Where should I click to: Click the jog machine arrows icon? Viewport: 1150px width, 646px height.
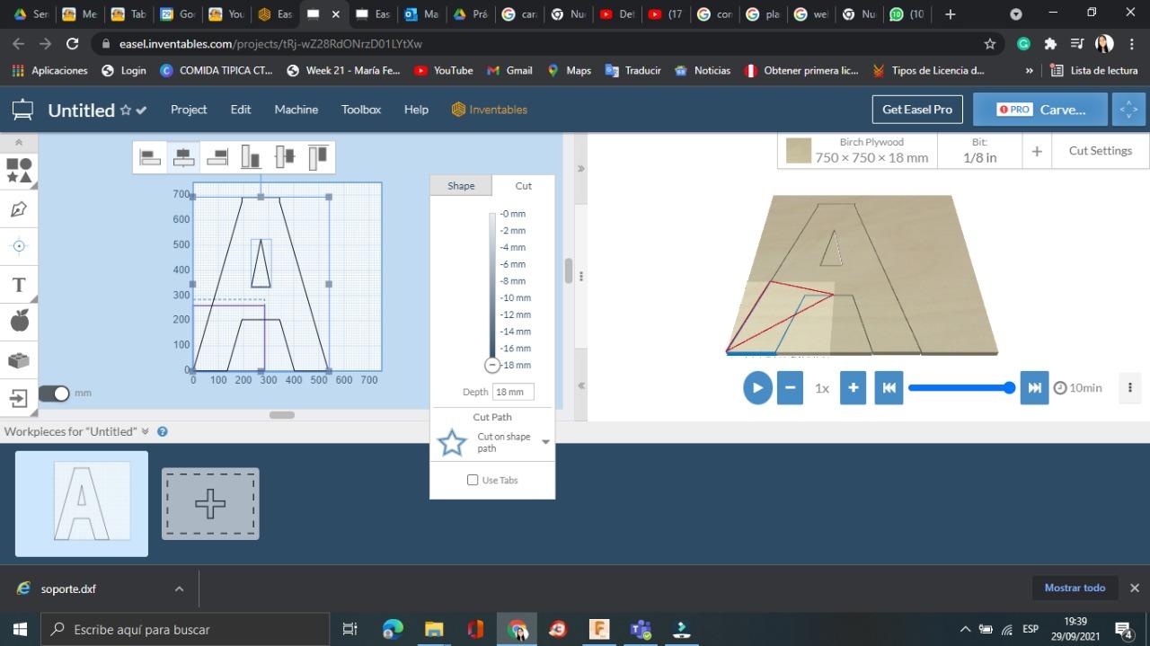tap(1128, 110)
